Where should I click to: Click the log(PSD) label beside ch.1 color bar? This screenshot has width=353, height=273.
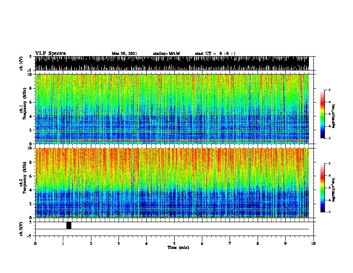(x=334, y=116)
